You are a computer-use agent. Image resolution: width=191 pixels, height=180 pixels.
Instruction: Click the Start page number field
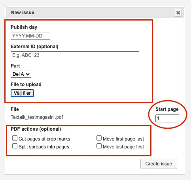[167, 118]
